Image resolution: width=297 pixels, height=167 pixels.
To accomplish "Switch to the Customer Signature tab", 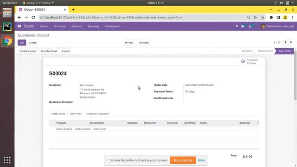I will [x=97, y=114].
